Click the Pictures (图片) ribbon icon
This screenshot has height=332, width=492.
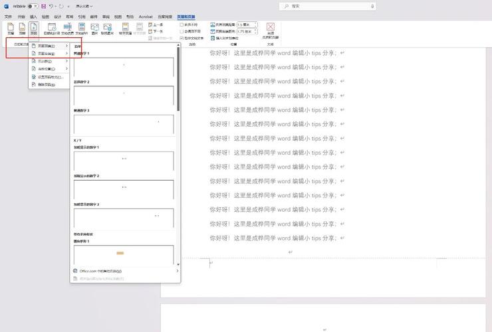coord(95,27)
